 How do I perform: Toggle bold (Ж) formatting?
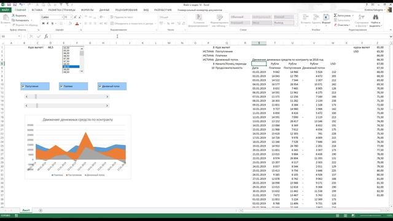[x=44, y=23]
